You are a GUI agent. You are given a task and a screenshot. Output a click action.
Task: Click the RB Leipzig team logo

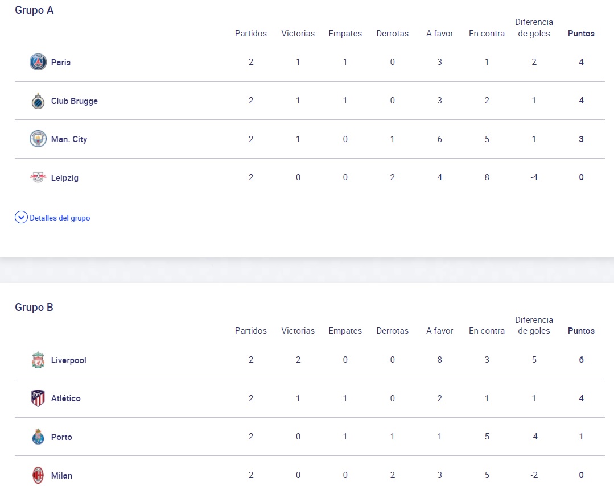tap(38, 178)
